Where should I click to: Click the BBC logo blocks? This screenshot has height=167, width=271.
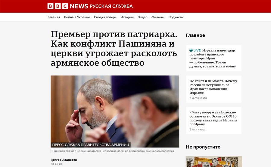click(x=58, y=6)
